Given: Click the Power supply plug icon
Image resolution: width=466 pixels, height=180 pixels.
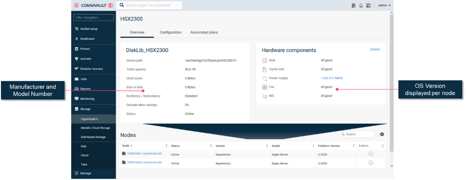Looking at the screenshot, I should pos(265,78).
